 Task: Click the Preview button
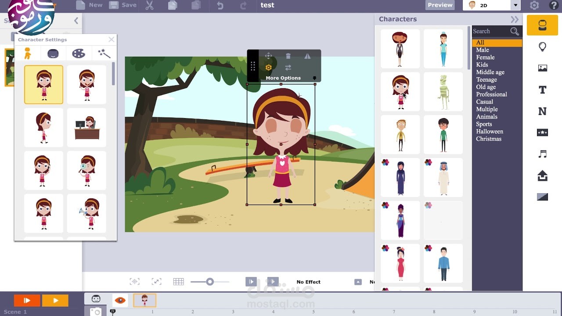coord(440,5)
